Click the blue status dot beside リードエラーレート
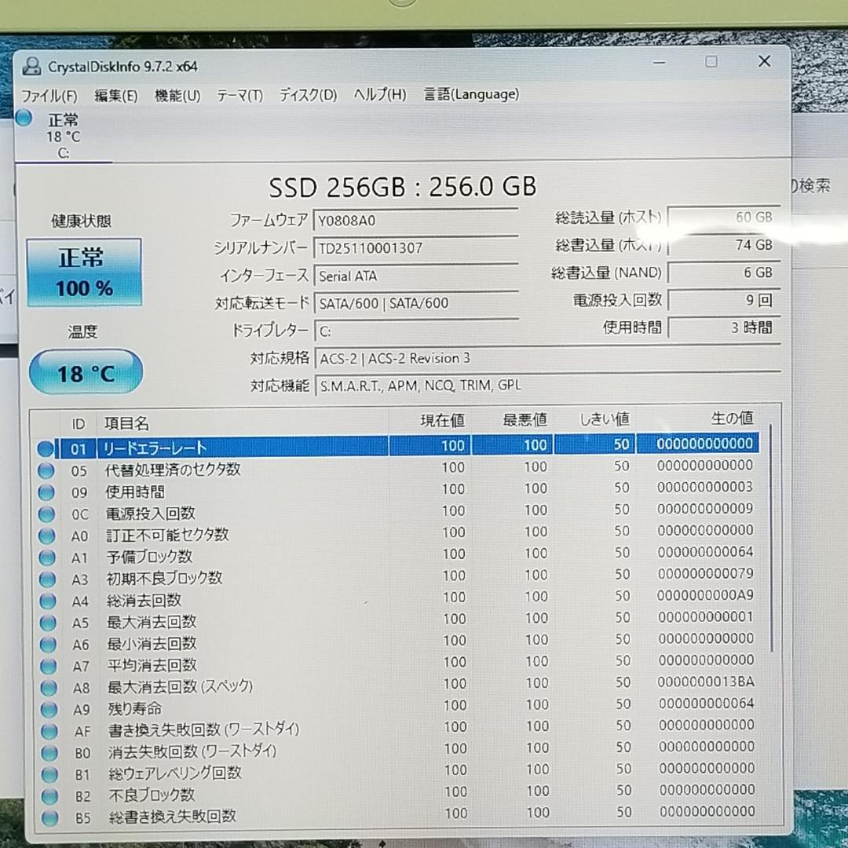Screen dimensions: 848x848 (47, 447)
